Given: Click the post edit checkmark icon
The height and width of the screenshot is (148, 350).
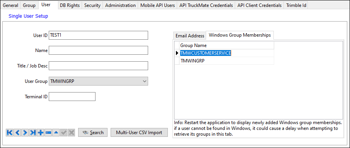Looking at the screenshot, I should click(63, 133).
